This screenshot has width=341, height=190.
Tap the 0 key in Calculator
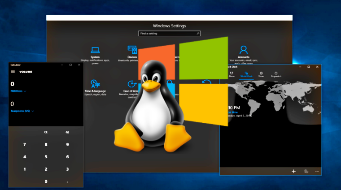pyautogui.click(x=46, y=181)
